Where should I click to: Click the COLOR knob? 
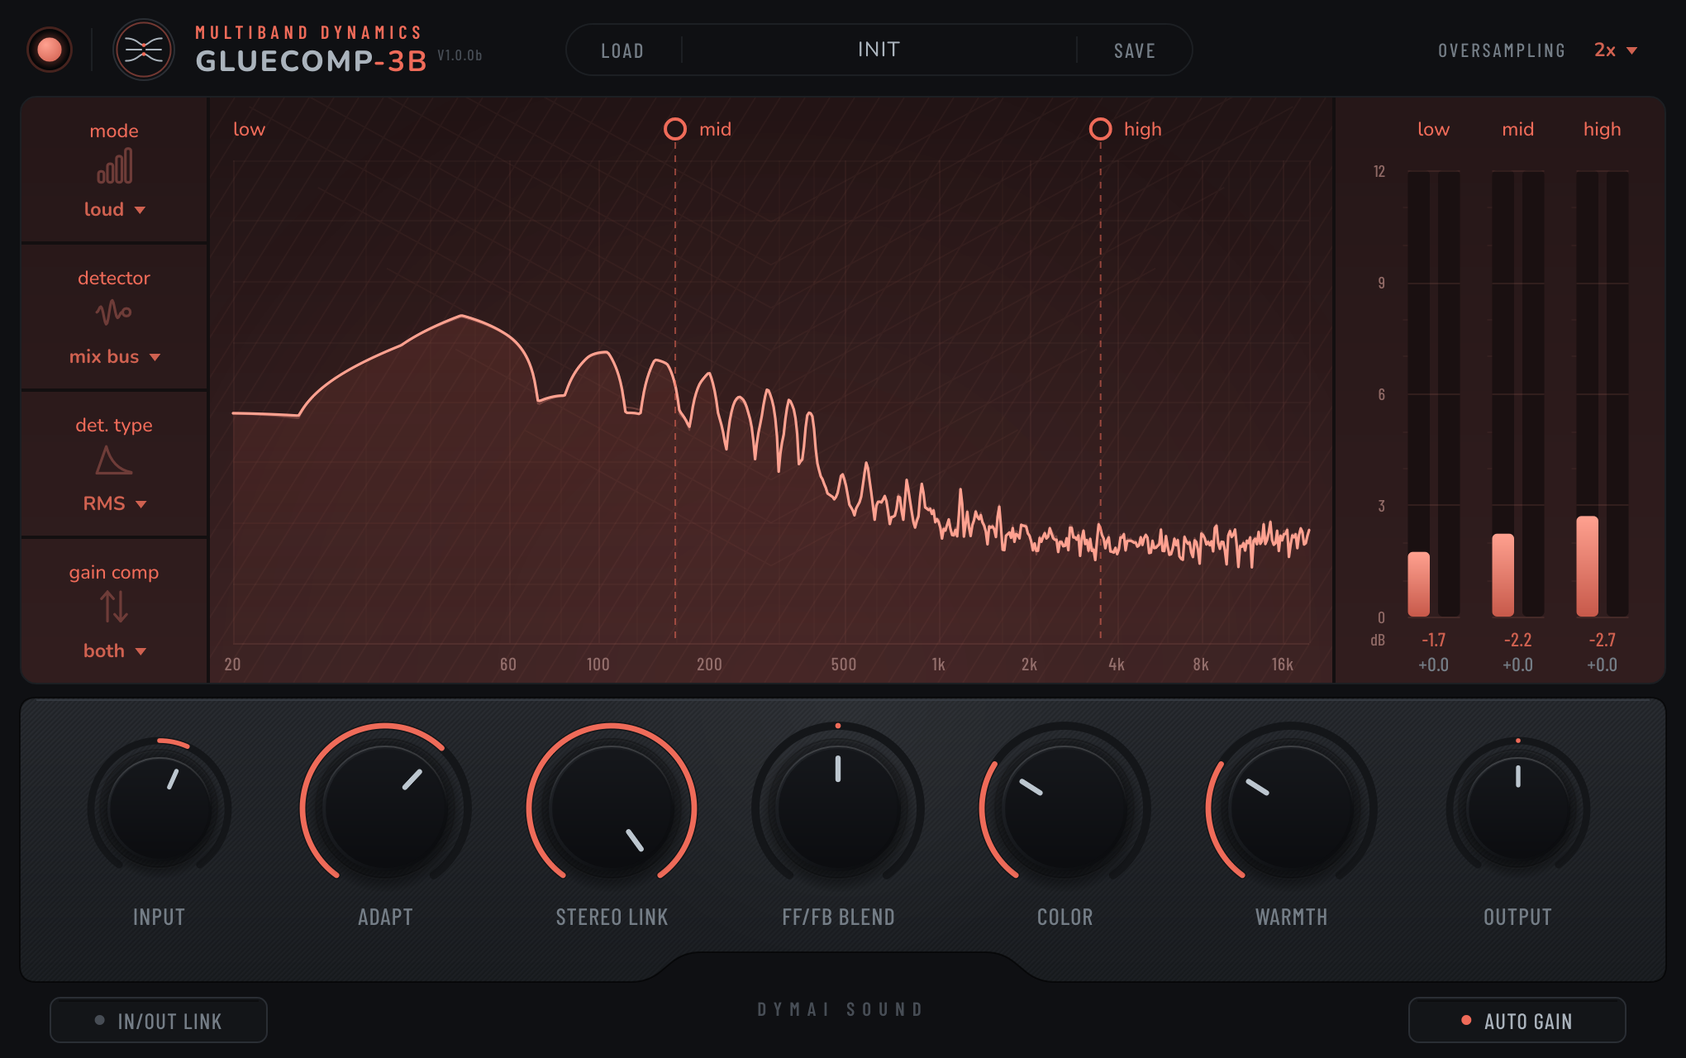[1064, 808]
